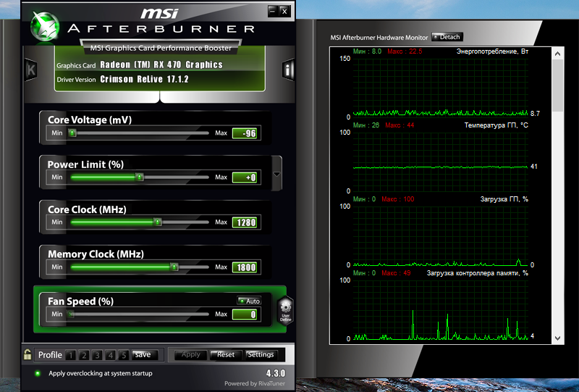Toggle the Fan Speed Auto button
579x392 pixels.
coord(249,301)
